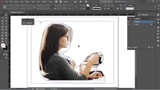Toggle formatting affects container

pyautogui.click(x=3, y=52)
